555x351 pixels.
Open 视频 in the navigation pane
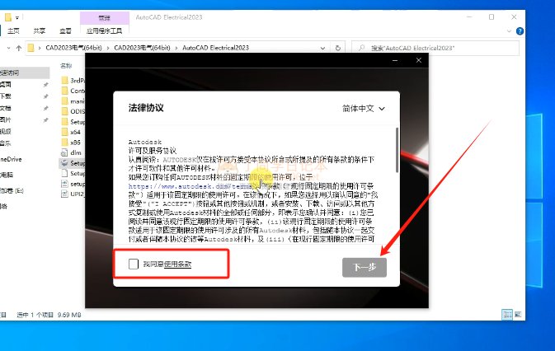6,132
